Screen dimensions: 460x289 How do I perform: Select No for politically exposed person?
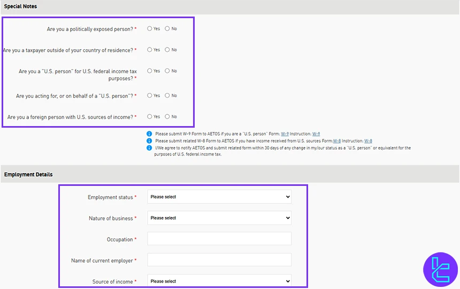pyautogui.click(x=167, y=29)
